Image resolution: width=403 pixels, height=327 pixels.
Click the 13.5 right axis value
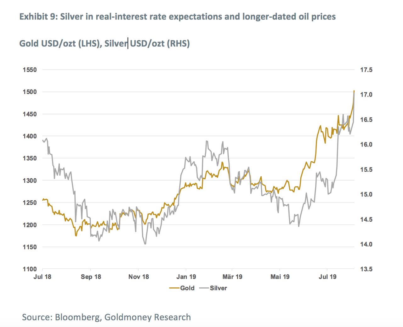[366, 269]
